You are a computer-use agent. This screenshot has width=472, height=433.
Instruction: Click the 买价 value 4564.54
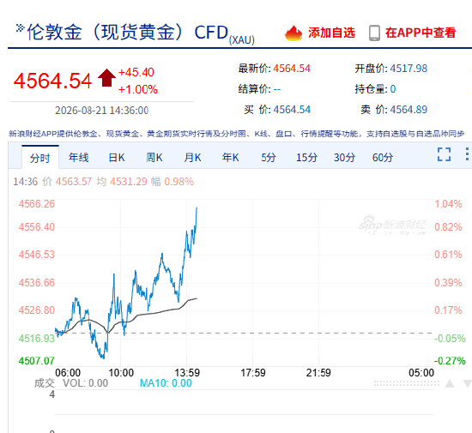tap(292, 110)
